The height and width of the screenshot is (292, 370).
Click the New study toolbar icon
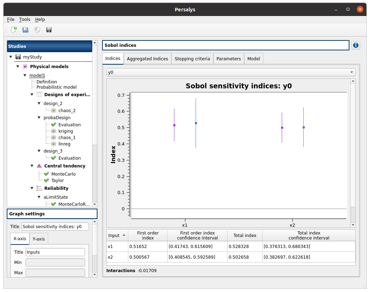pyautogui.click(x=14, y=30)
